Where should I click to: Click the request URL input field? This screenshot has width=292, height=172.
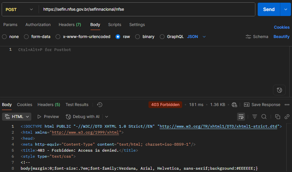point(146,9)
